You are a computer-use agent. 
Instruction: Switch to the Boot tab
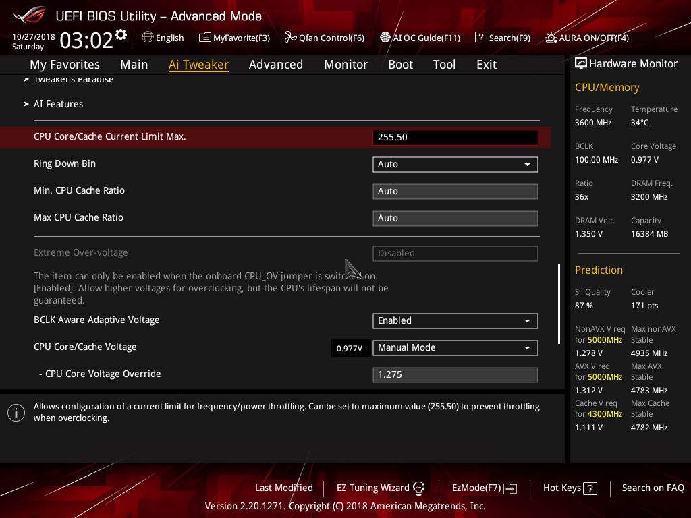(401, 65)
